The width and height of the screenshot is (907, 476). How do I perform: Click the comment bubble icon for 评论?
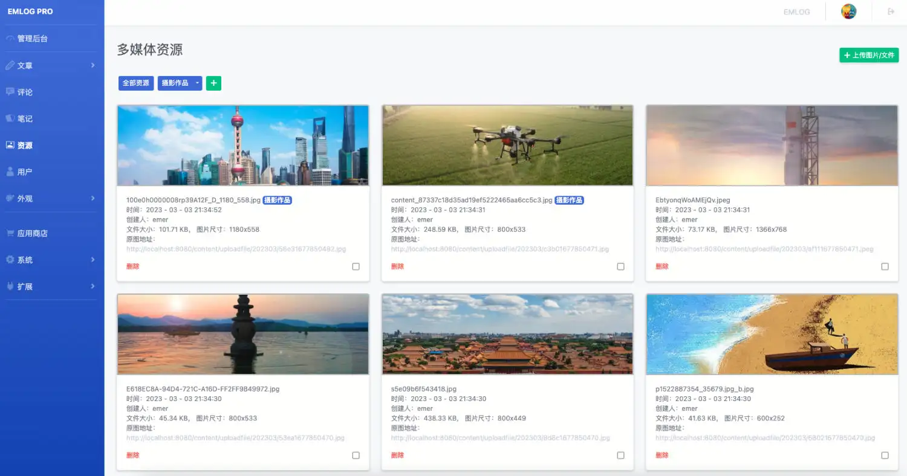tap(10, 92)
